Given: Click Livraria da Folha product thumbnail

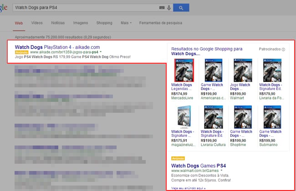Looking at the screenshot, I should click(272, 70).
